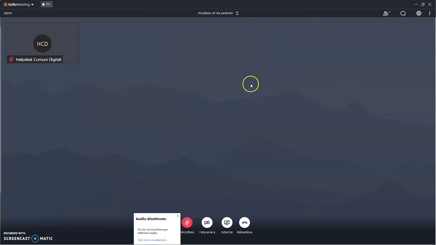The image size is (436, 245).
Task: Open the settings gear icon
Action: click(419, 13)
